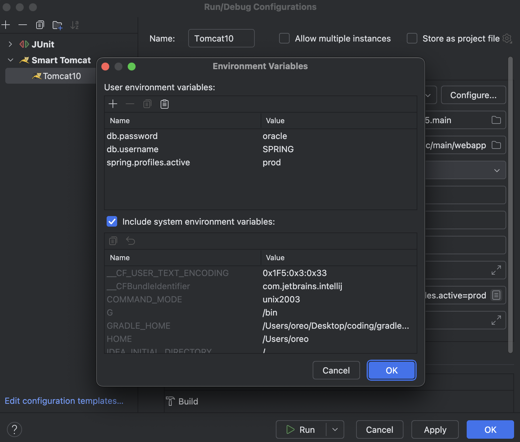This screenshot has height=442, width=520.
Task: Copy configuration icon in left toolbar
Action: [40, 25]
